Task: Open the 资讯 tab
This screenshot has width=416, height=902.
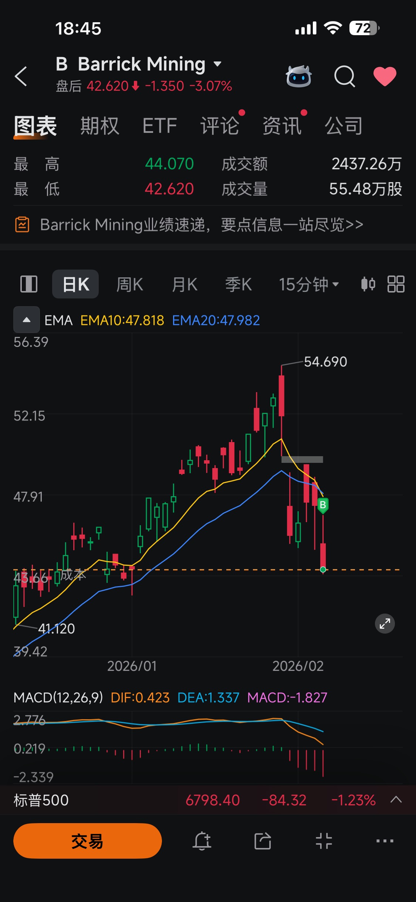Action: [x=282, y=126]
